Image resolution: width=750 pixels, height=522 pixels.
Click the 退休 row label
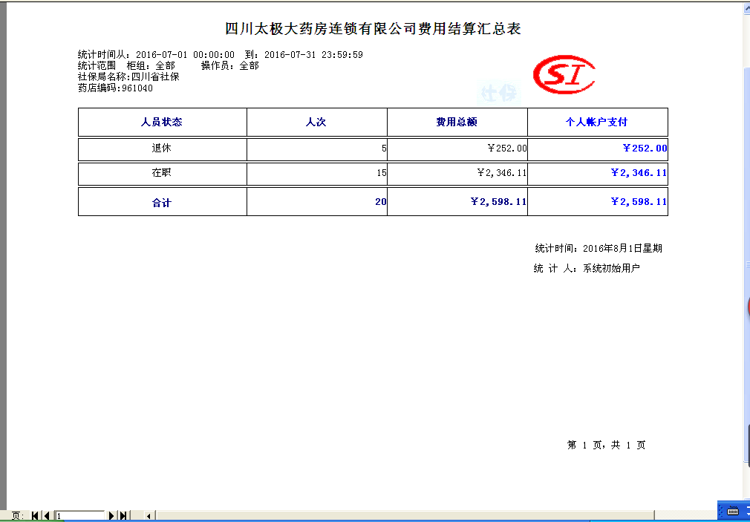pos(162,149)
